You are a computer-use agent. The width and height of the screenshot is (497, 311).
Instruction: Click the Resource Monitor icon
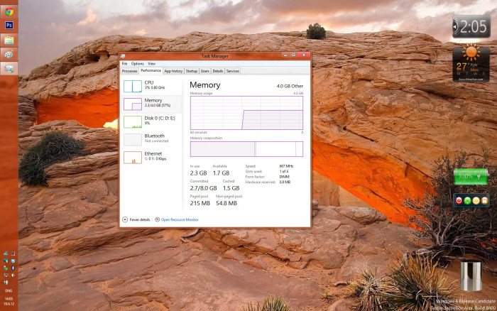(157, 219)
